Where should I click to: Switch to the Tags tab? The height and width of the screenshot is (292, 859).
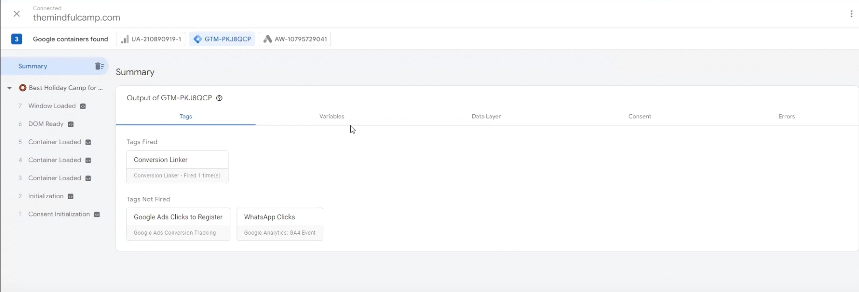186,117
